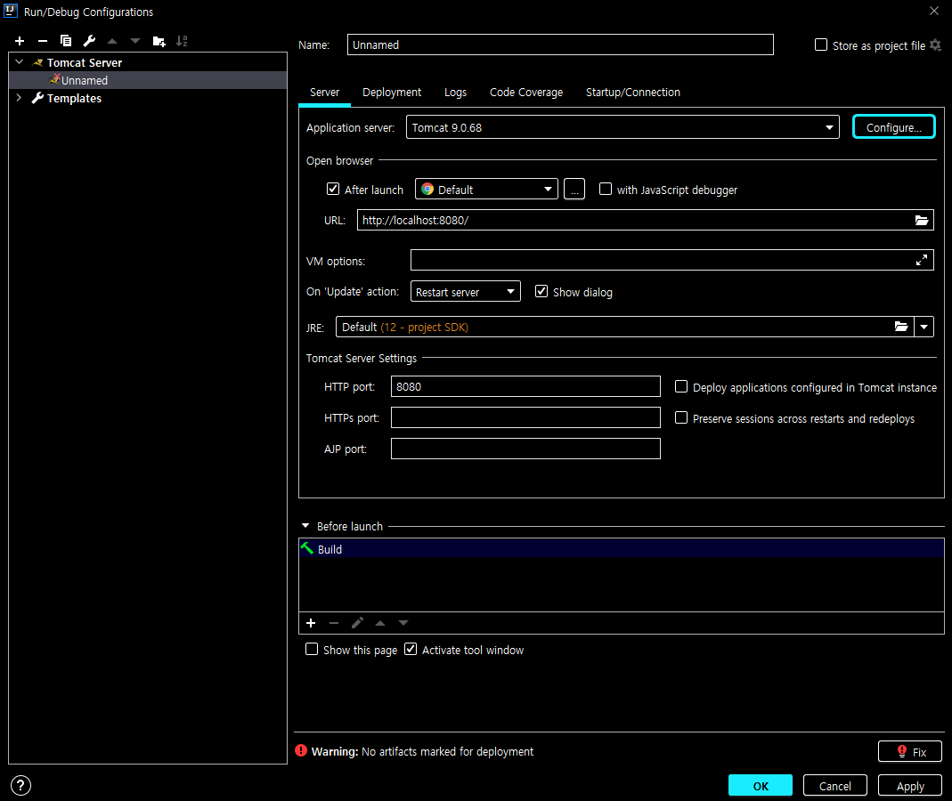This screenshot has width=952, height=801.
Task: Focus AJP port input field
Action: tap(525, 449)
